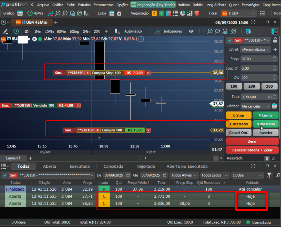Open the Gráfico menu
Screen dimensions: 281x227
(58, 5)
